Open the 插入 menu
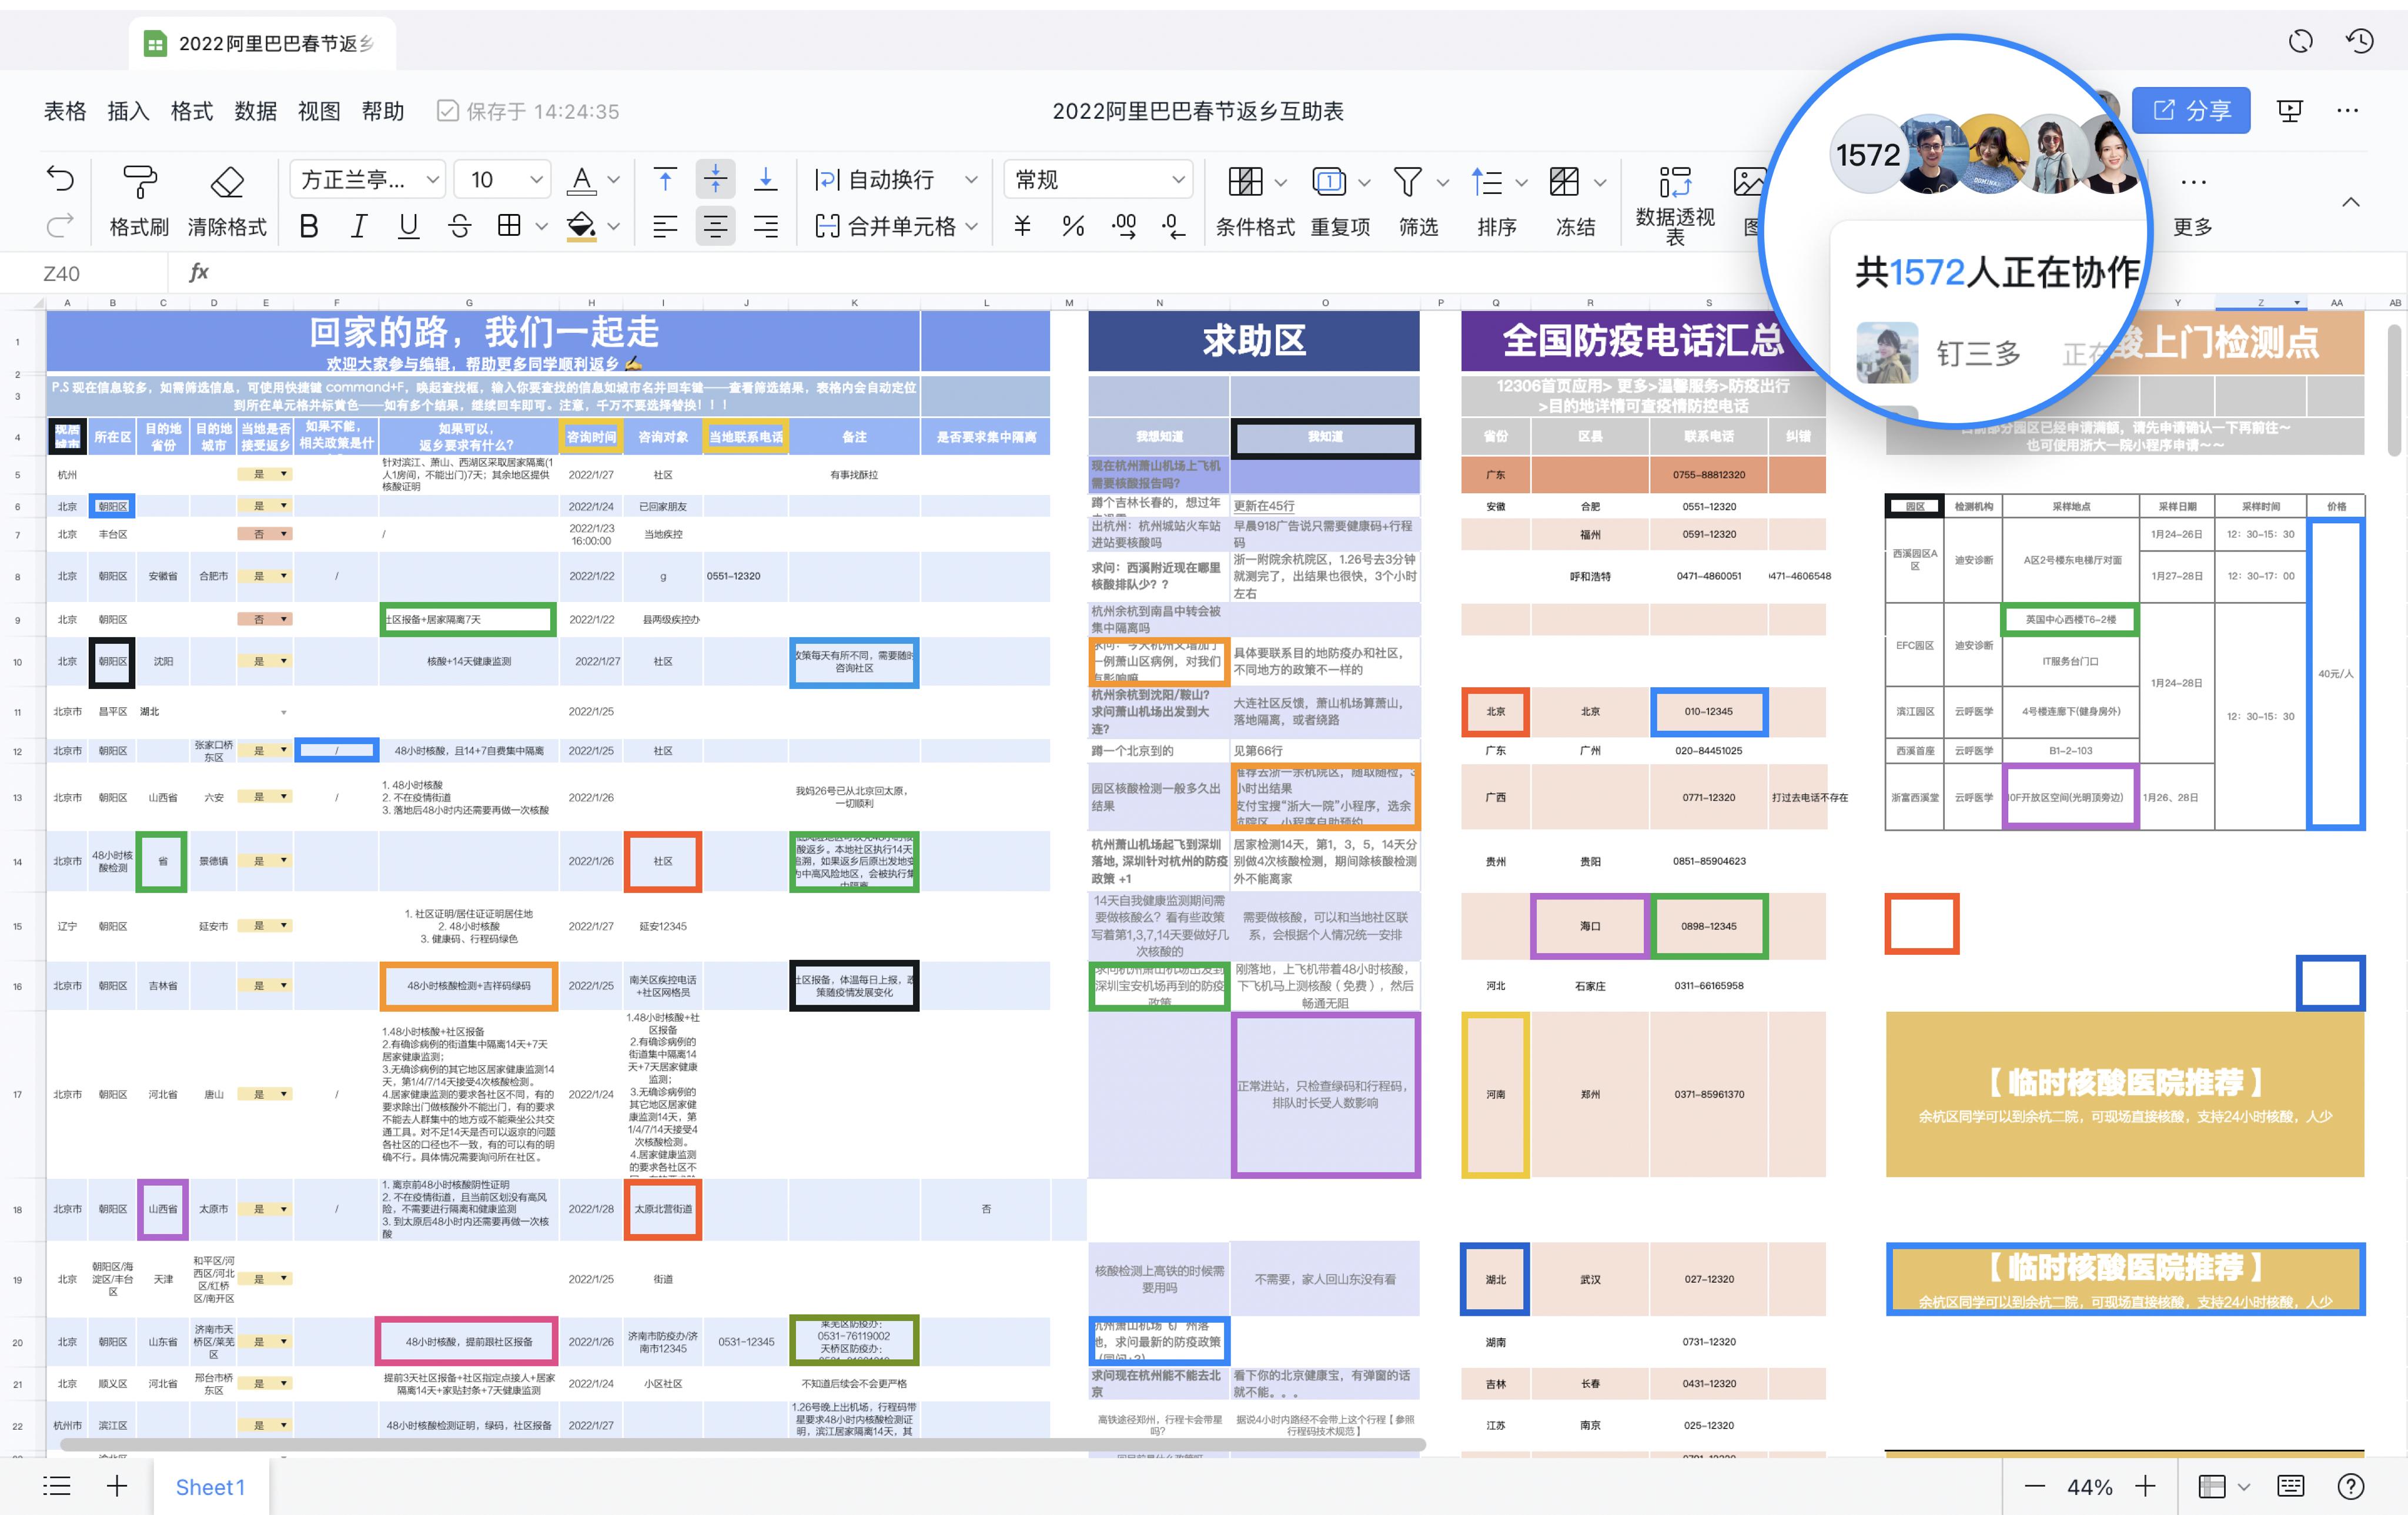The image size is (2408, 1515). [x=128, y=111]
